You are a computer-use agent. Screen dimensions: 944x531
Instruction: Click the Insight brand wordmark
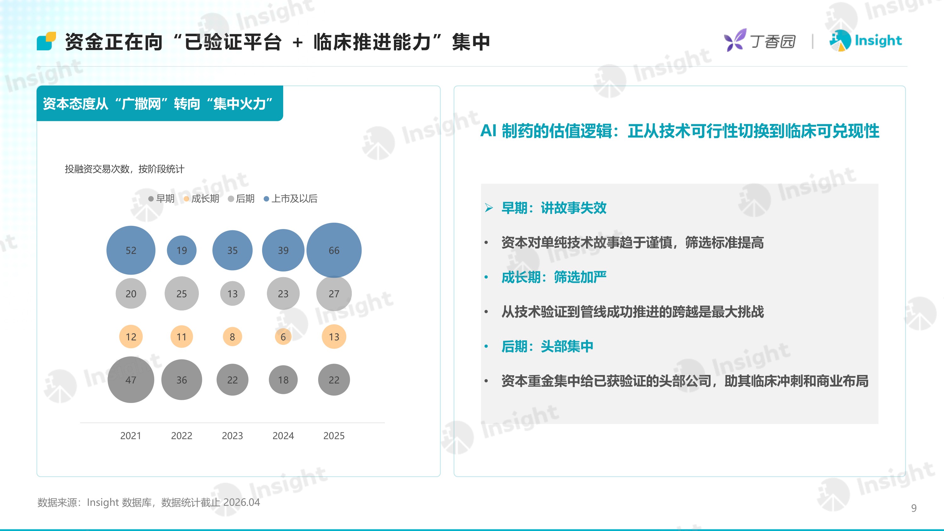(879, 40)
